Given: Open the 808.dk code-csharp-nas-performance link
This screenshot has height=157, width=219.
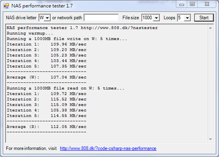Looking at the screenshot, I should [108, 148].
